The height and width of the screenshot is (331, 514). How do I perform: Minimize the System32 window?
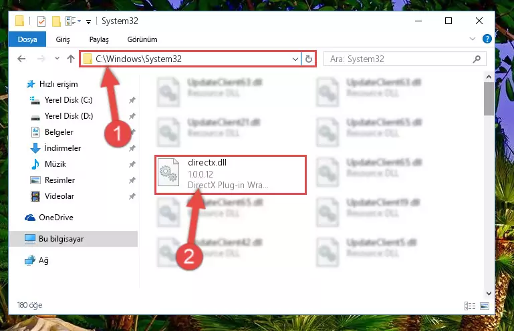[418, 21]
